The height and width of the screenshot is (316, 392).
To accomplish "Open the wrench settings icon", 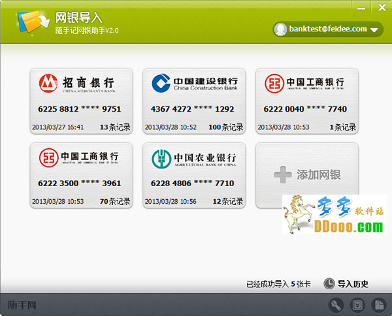I will tap(336, 305).
